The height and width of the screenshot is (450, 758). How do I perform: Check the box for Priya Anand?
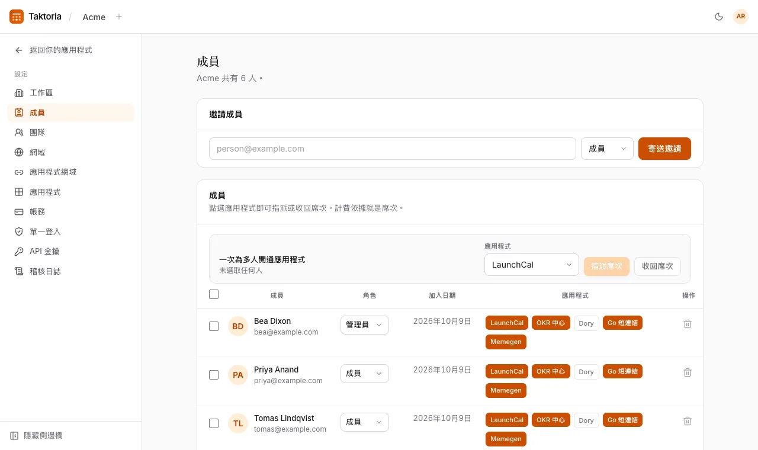[214, 375]
